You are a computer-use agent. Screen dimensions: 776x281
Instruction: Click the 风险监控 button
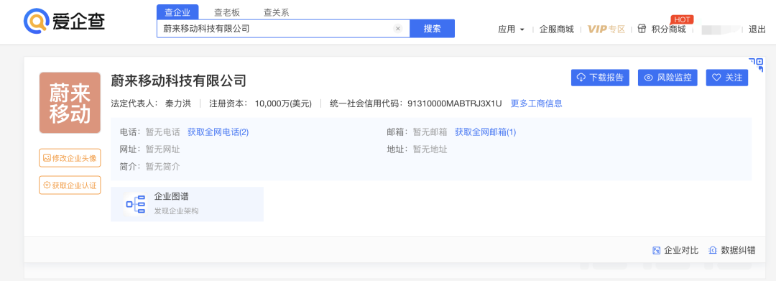click(668, 78)
